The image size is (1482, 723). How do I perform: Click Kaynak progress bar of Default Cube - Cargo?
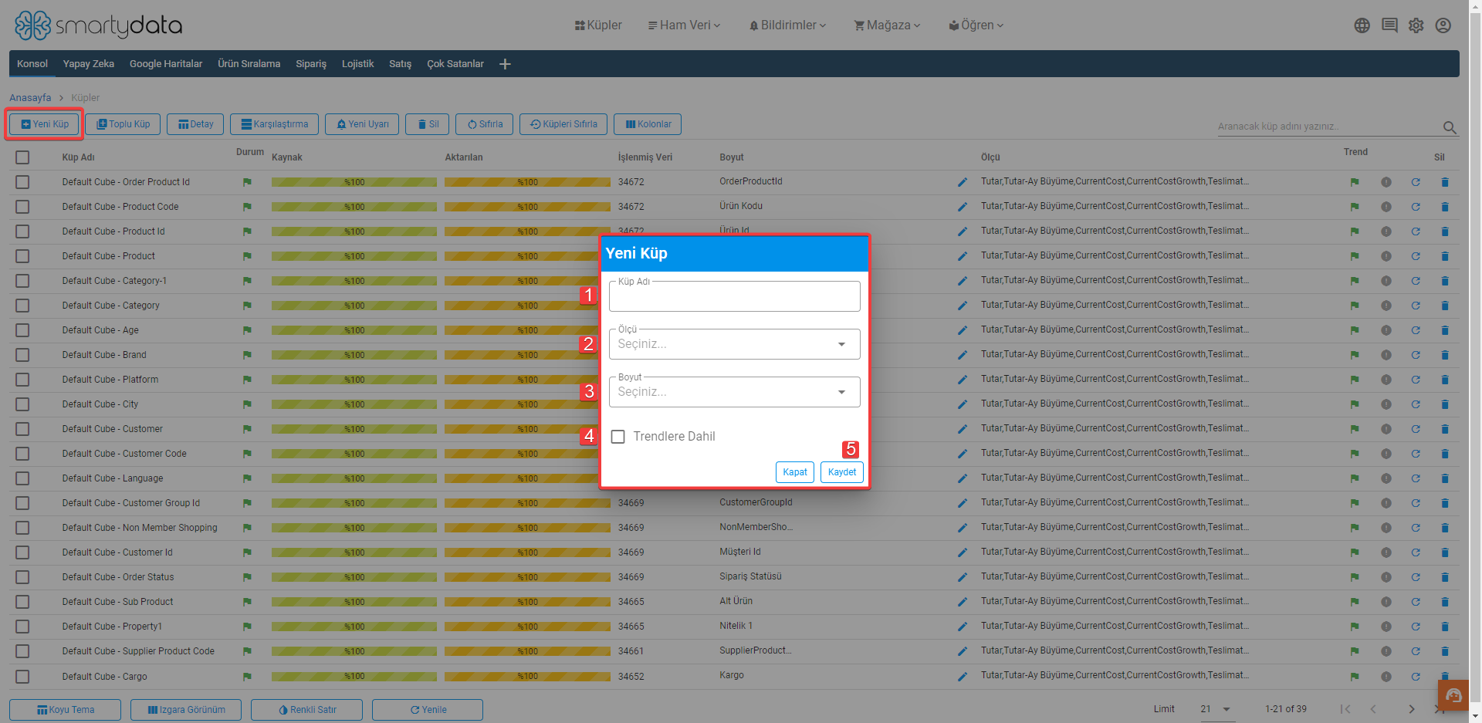pyautogui.click(x=354, y=677)
